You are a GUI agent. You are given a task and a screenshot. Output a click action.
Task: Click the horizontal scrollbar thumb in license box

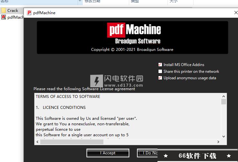click(72, 142)
